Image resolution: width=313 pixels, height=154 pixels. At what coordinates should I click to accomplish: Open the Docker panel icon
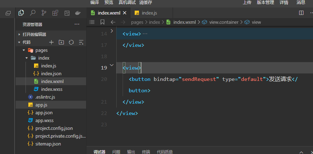tap(78, 13)
